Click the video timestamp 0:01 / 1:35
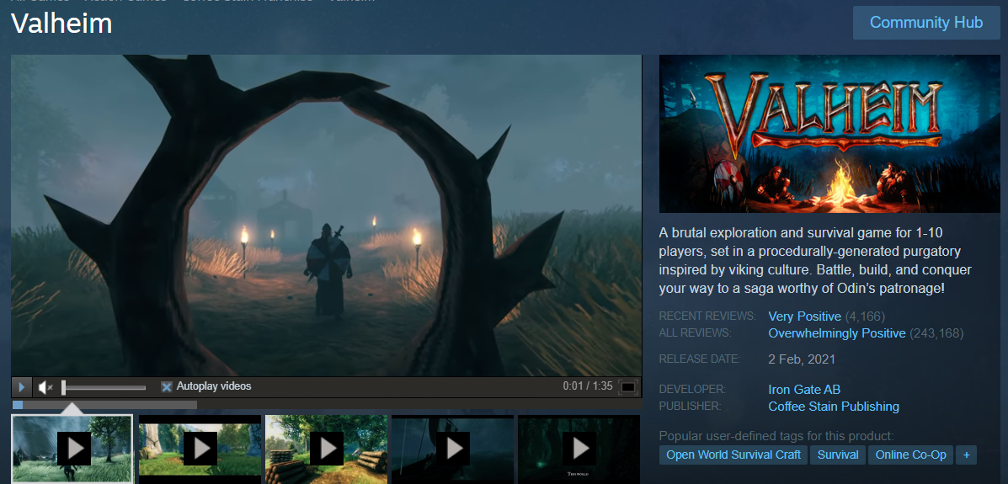Screen dimensions: 1008x484 click(x=588, y=386)
